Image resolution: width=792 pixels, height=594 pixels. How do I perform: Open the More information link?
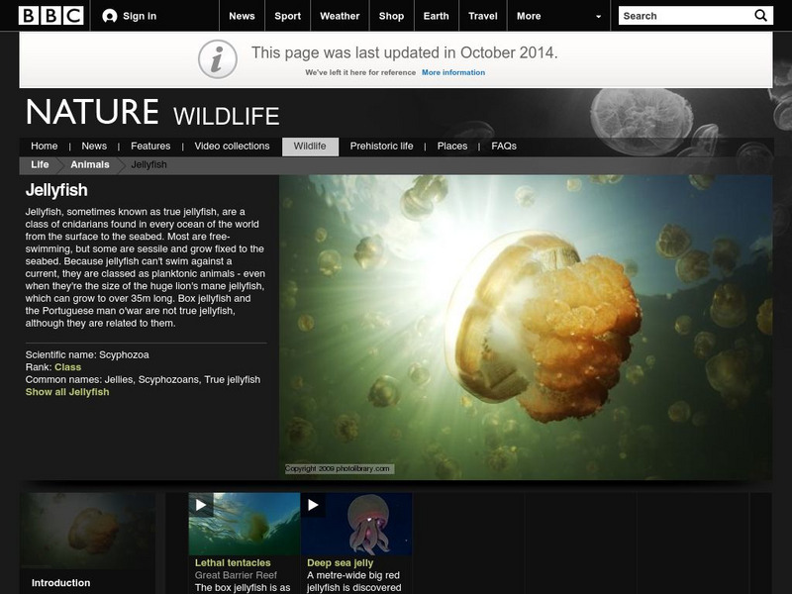pos(452,72)
